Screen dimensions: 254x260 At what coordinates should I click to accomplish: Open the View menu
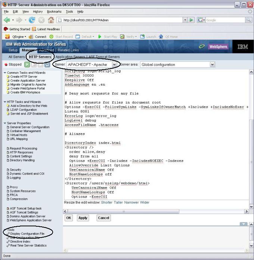coord(25,12)
